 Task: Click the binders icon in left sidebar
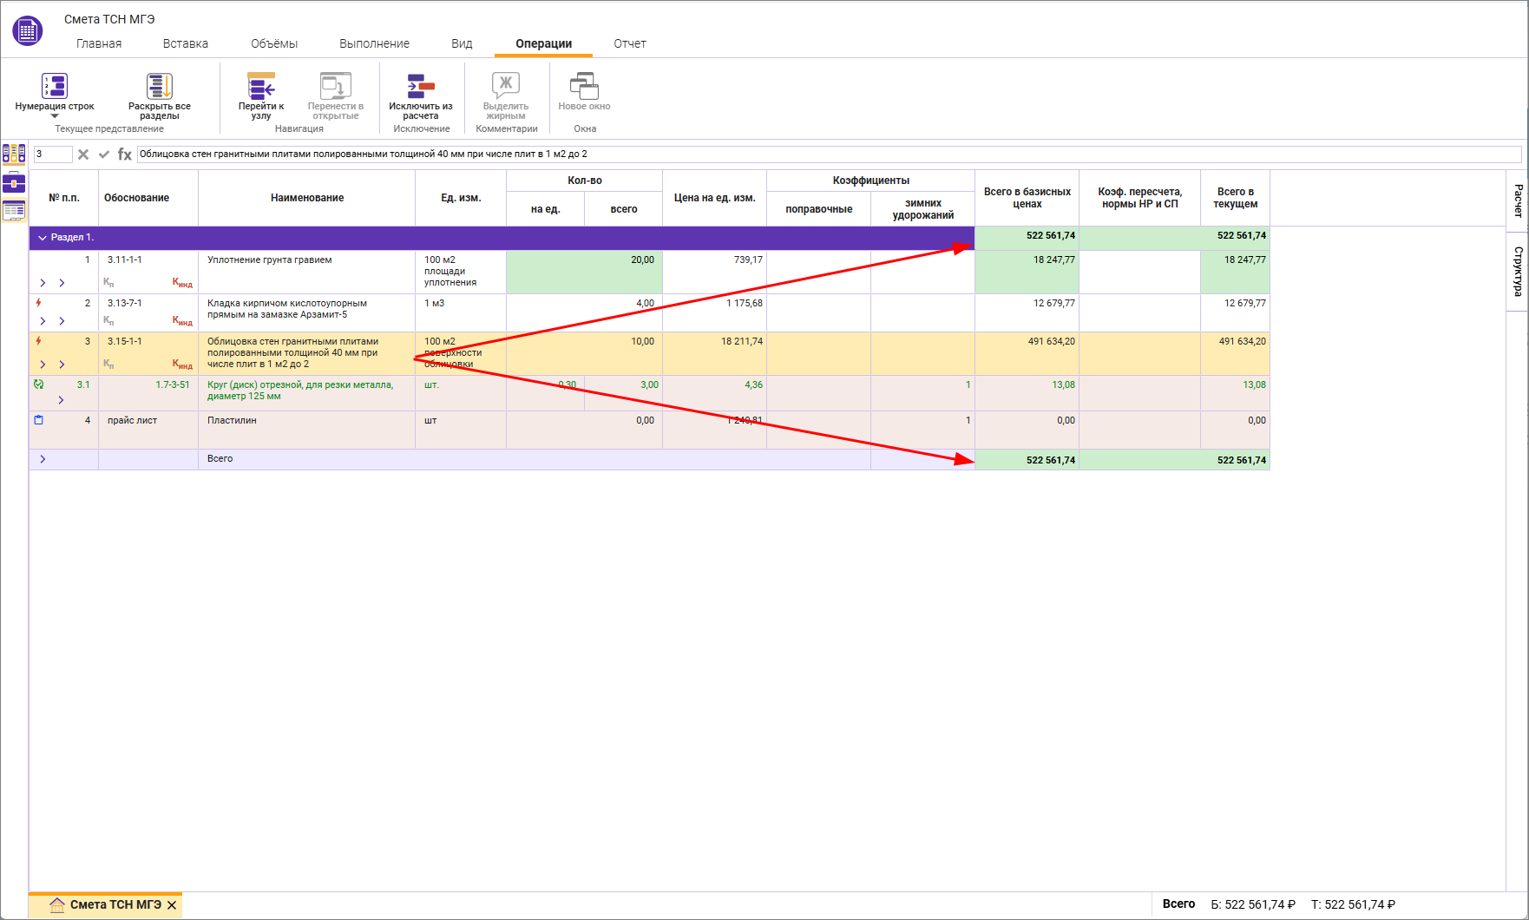pyautogui.click(x=14, y=154)
